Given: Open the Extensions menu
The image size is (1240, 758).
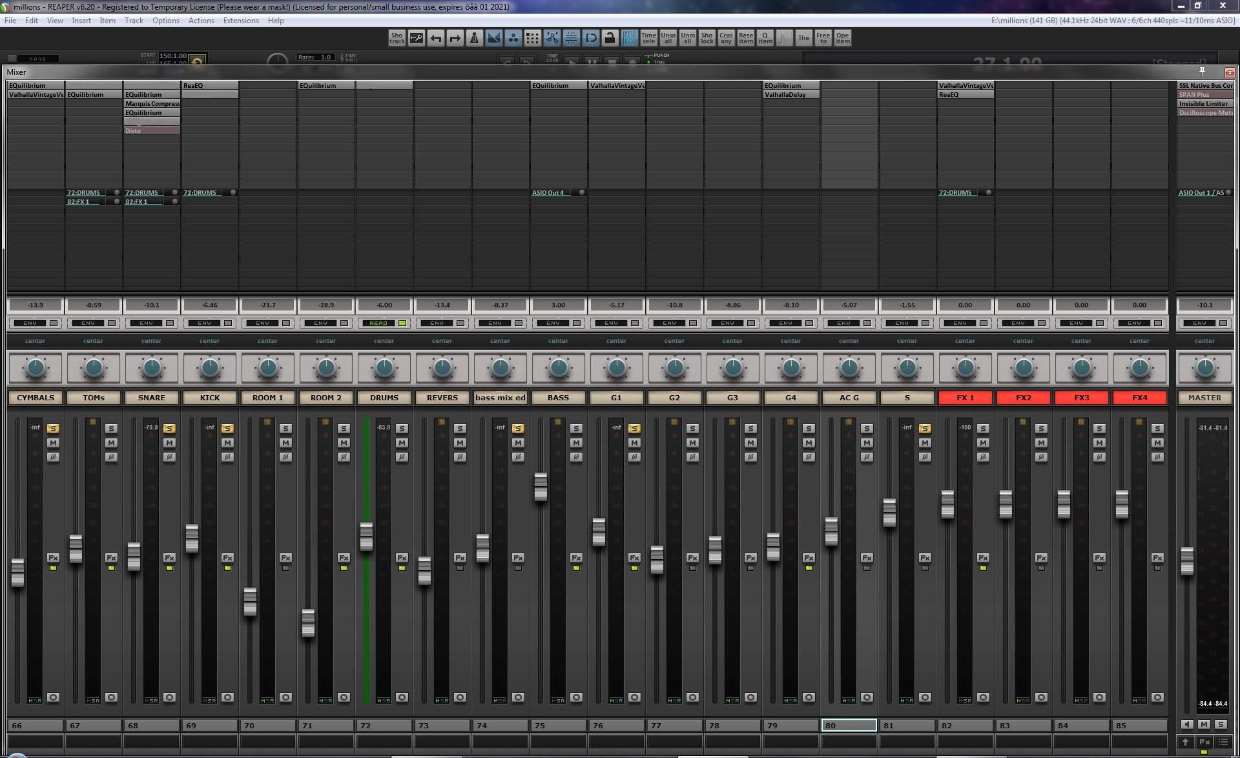Looking at the screenshot, I should pos(240,21).
